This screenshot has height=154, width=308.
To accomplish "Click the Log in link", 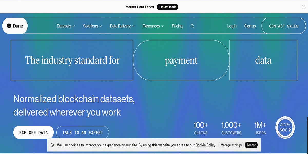I will 232,26.
